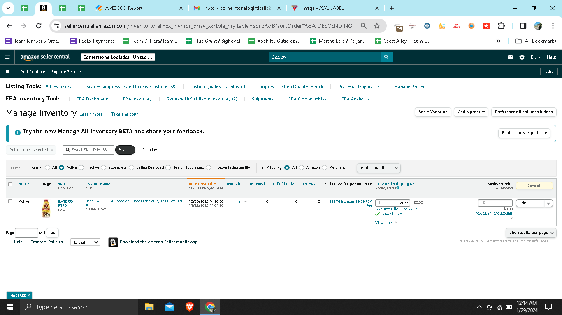Toggle the browser side panel icon
This screenshot has width=562, height=315.
pos(523,26)
